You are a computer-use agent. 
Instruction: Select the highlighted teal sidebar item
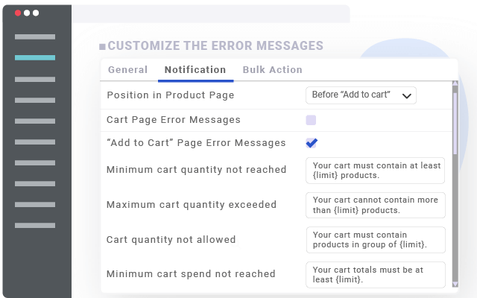point(34,57)
